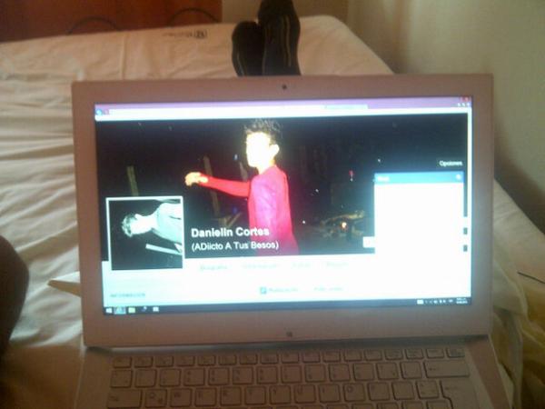Open the profile picture thumbnail

click(x=145, y=233)
